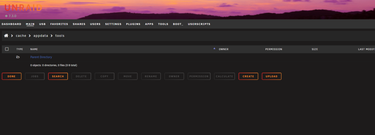
Task: Sort by Permission column header
Action: click(274, 49)
